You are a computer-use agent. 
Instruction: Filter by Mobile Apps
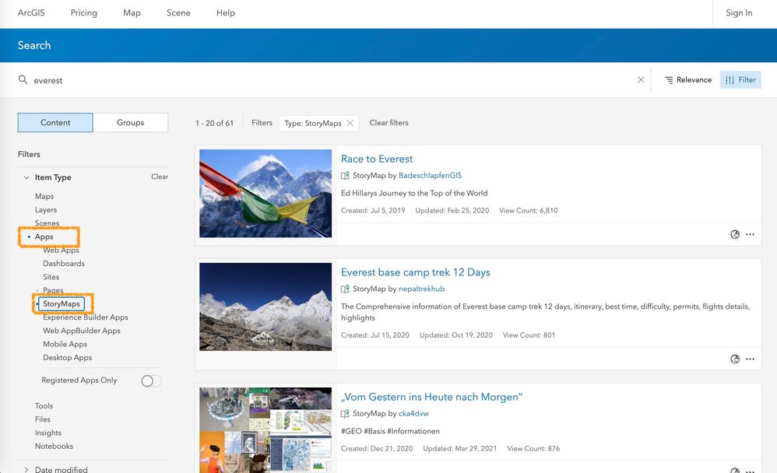65,344
